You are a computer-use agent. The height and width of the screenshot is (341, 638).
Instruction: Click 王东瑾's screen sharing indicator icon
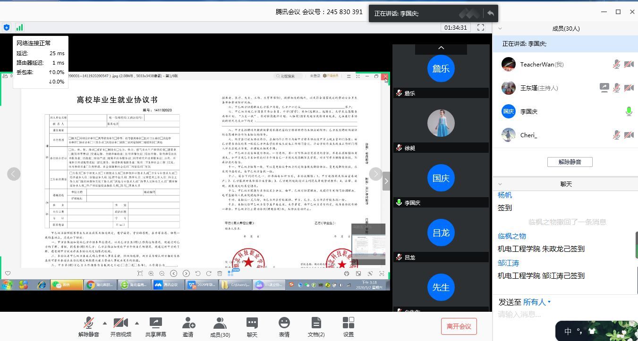pos(604,88)
